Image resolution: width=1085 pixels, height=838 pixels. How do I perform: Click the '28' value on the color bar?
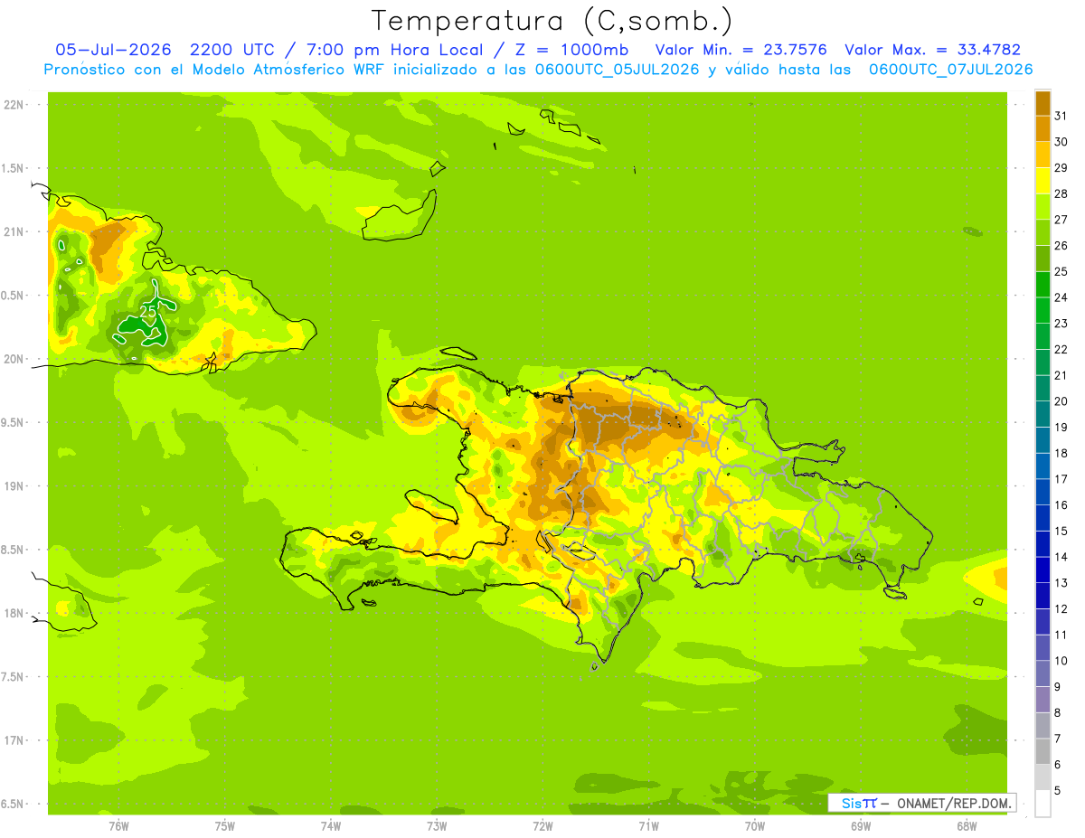pos(1061,193)
